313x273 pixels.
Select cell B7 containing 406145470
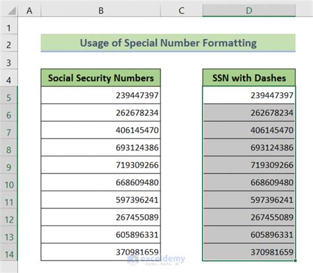101,130
